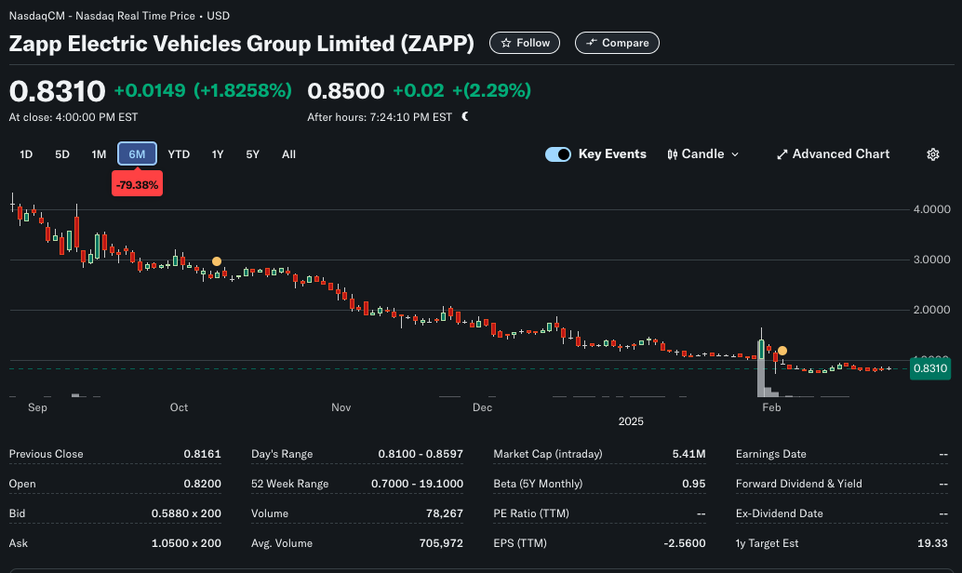Show the All time range
The height and width of the screenshot is (573, 962).
288,154
